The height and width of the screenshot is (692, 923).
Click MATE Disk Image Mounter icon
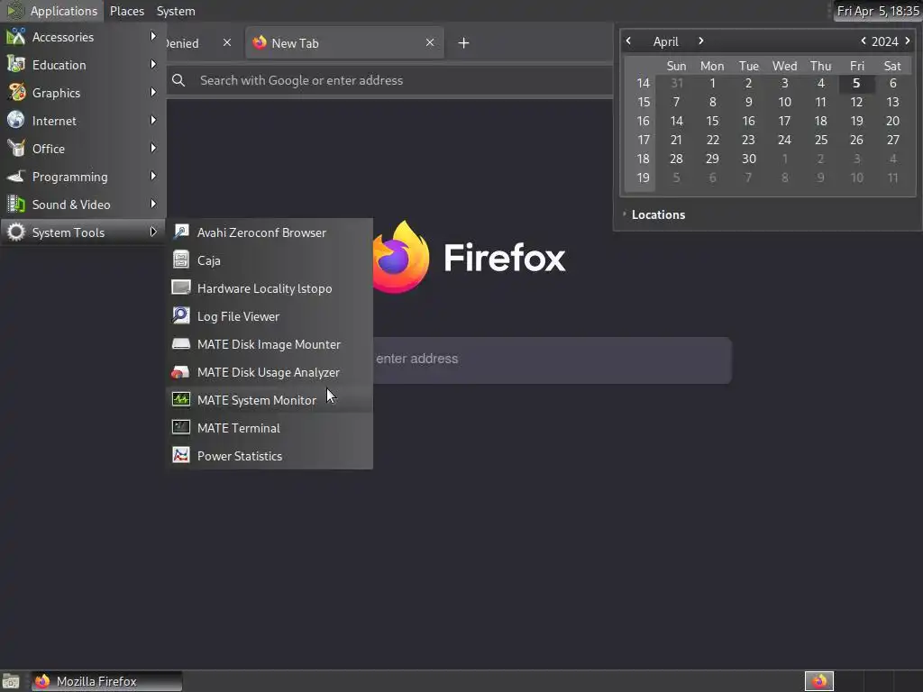(180, 343)
